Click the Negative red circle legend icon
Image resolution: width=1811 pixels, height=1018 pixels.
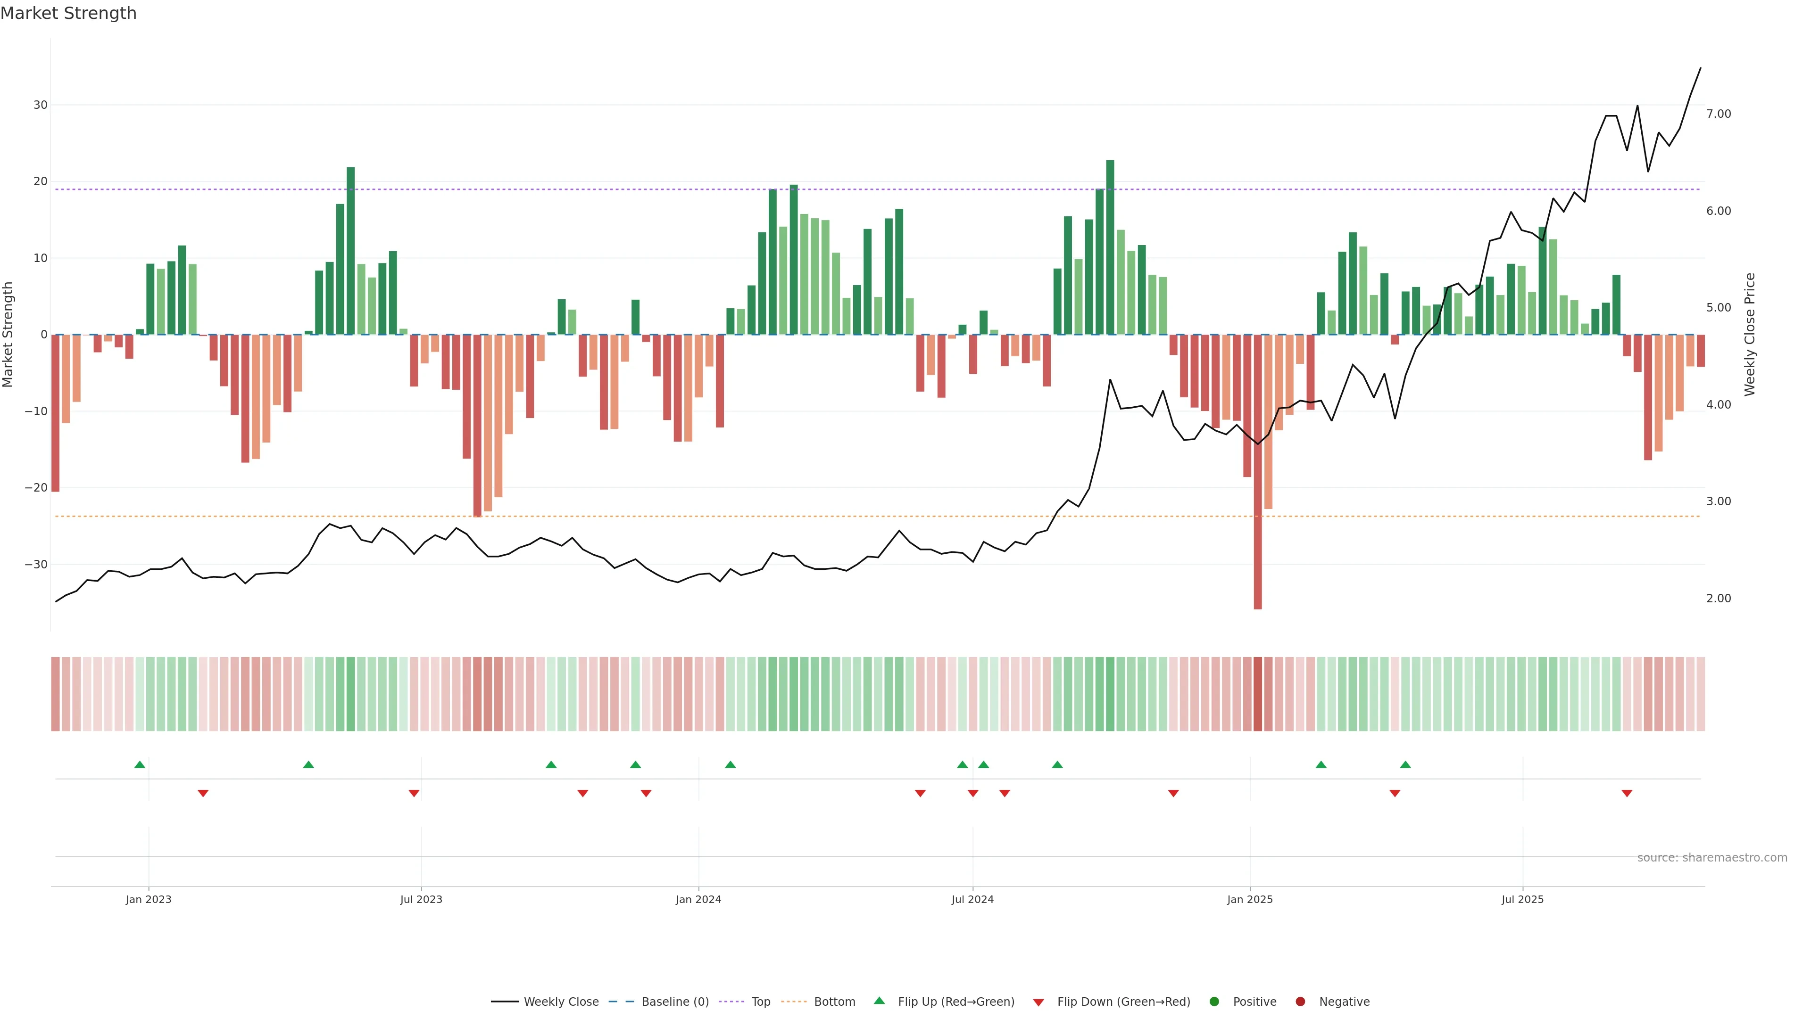coord(1300,1002)
